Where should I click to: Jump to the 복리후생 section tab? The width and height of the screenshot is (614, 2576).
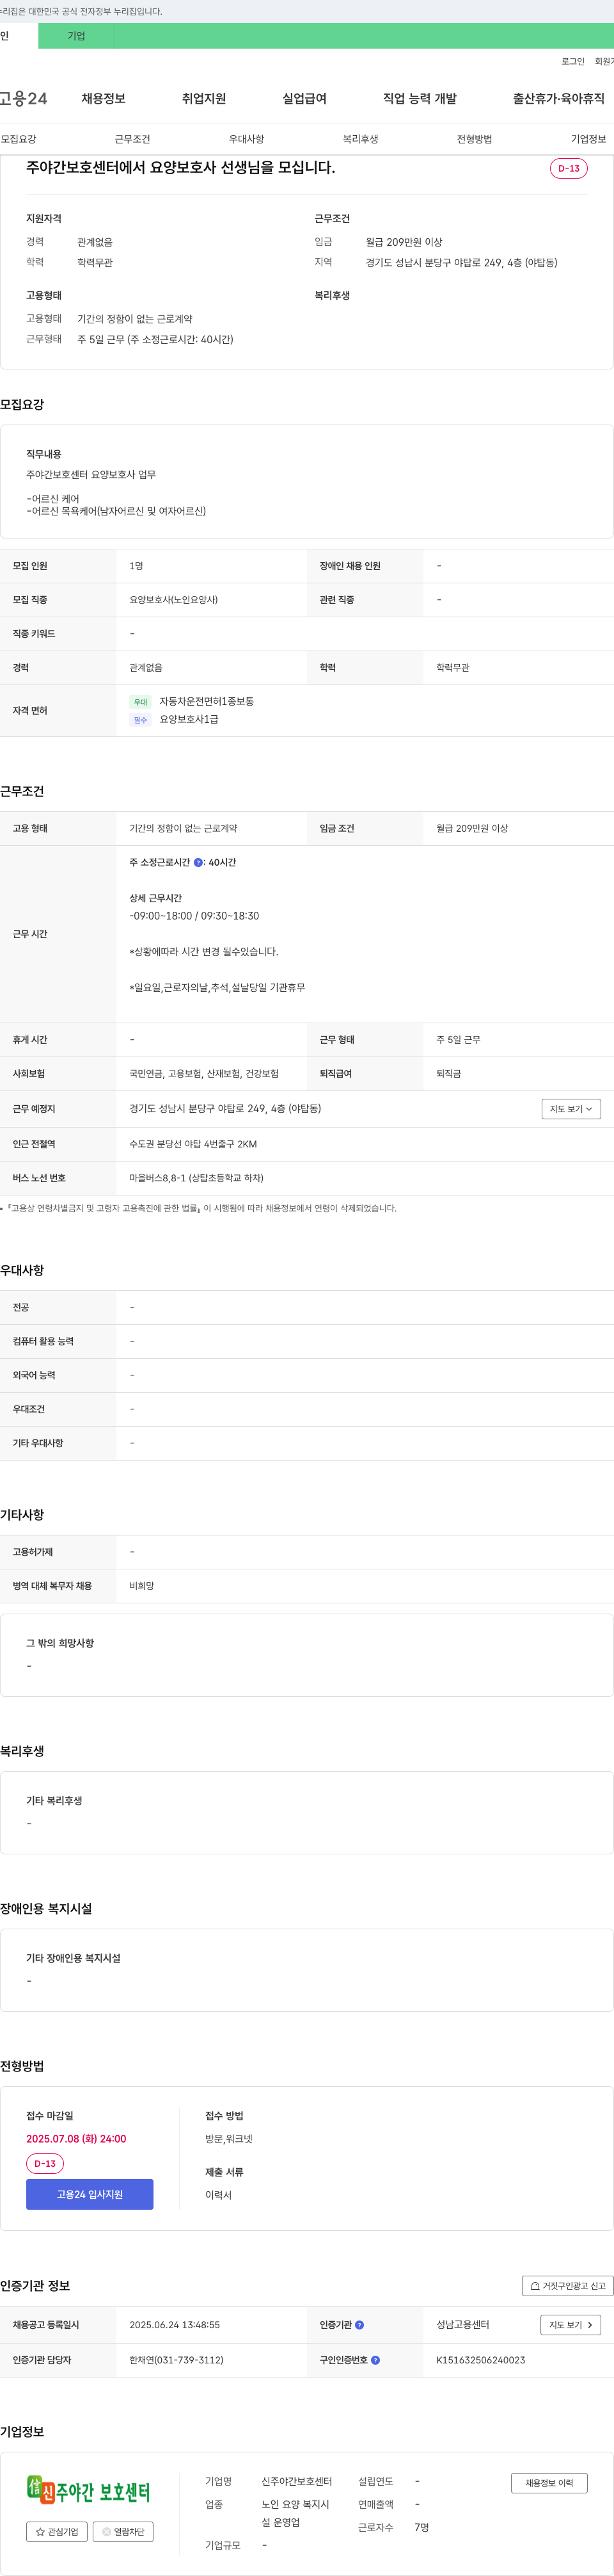click(x=361, y=139)
